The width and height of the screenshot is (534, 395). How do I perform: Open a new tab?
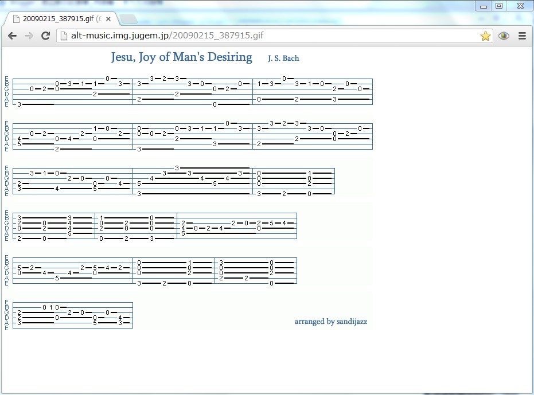(x=128, y=19)
